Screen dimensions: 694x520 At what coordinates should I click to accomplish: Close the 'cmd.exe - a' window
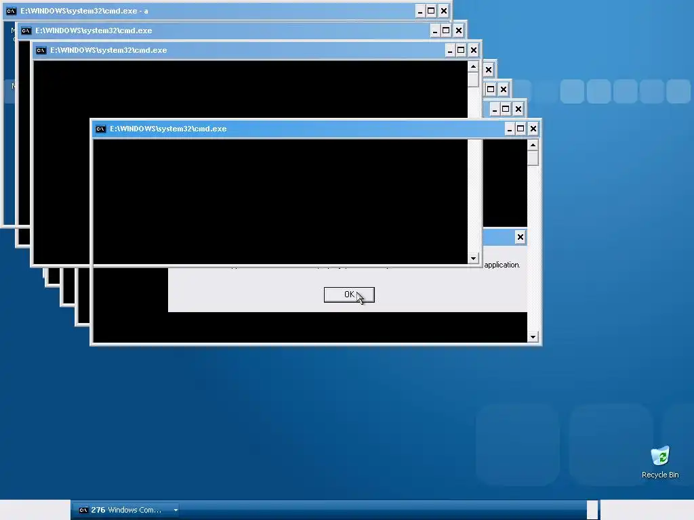pos(444,11)
